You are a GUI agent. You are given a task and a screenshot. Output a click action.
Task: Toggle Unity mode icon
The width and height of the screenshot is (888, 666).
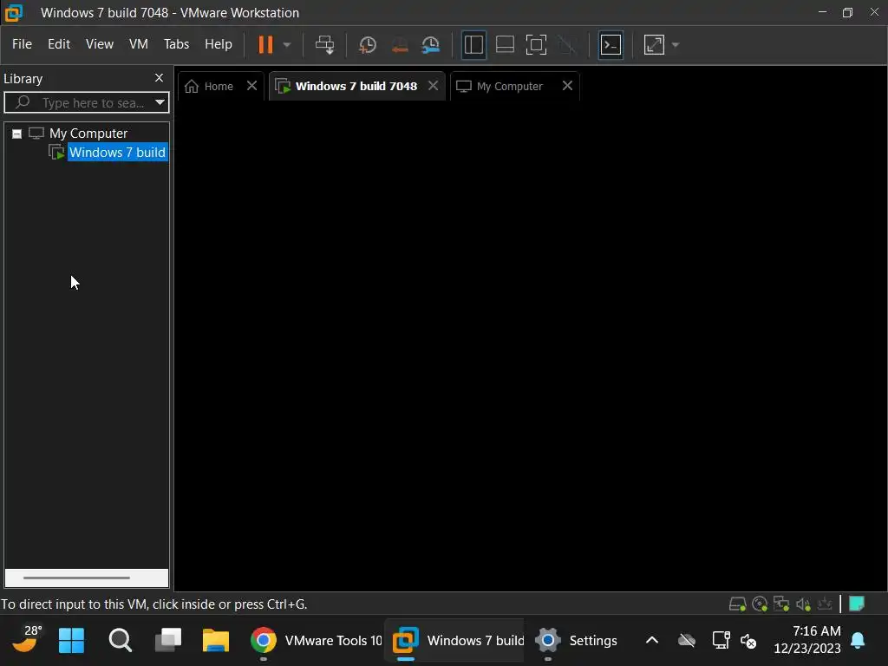[x=567, y=45]
